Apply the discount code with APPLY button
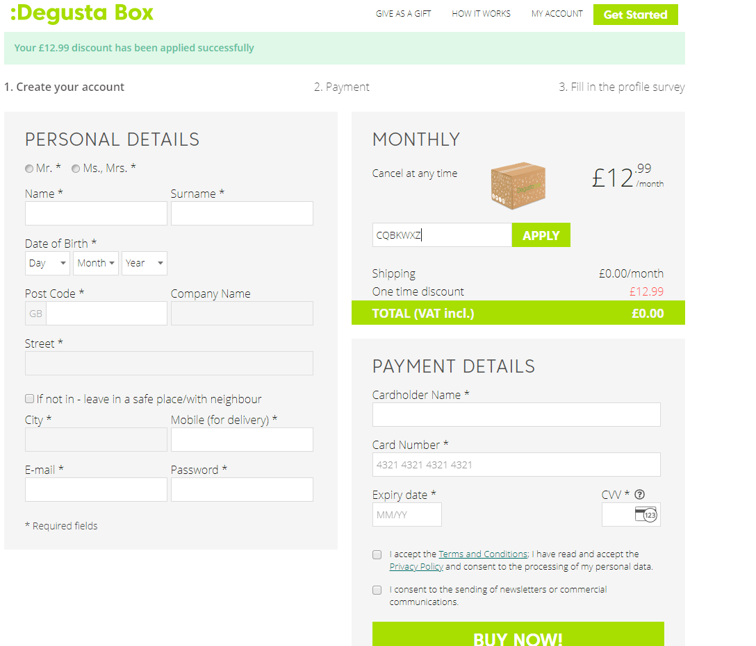756x646 pixels. 541,235
